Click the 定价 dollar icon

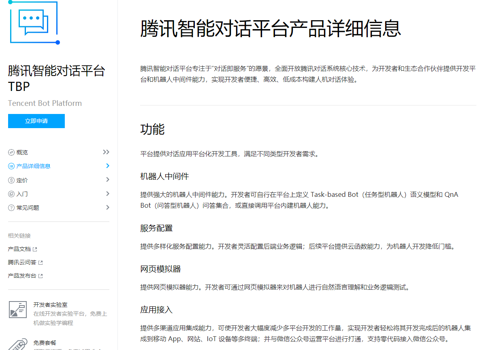11,179
